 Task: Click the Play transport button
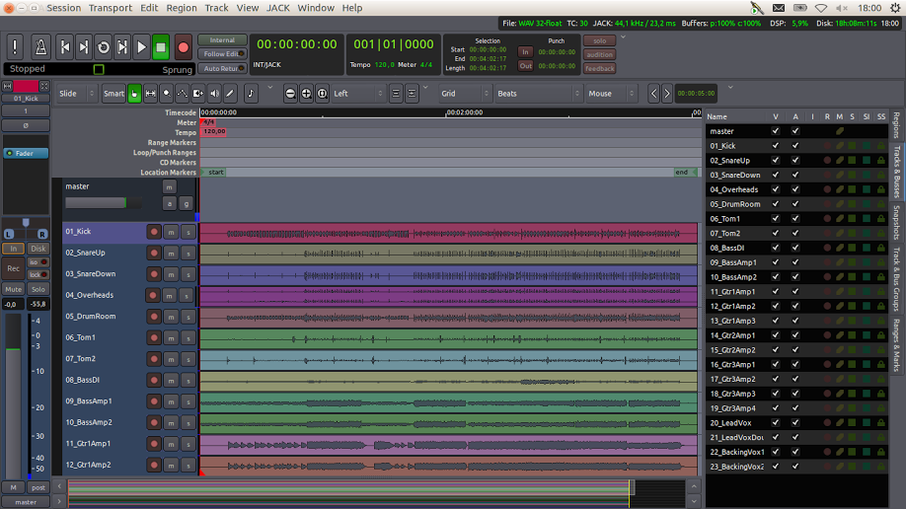click(x=141, y=47)
